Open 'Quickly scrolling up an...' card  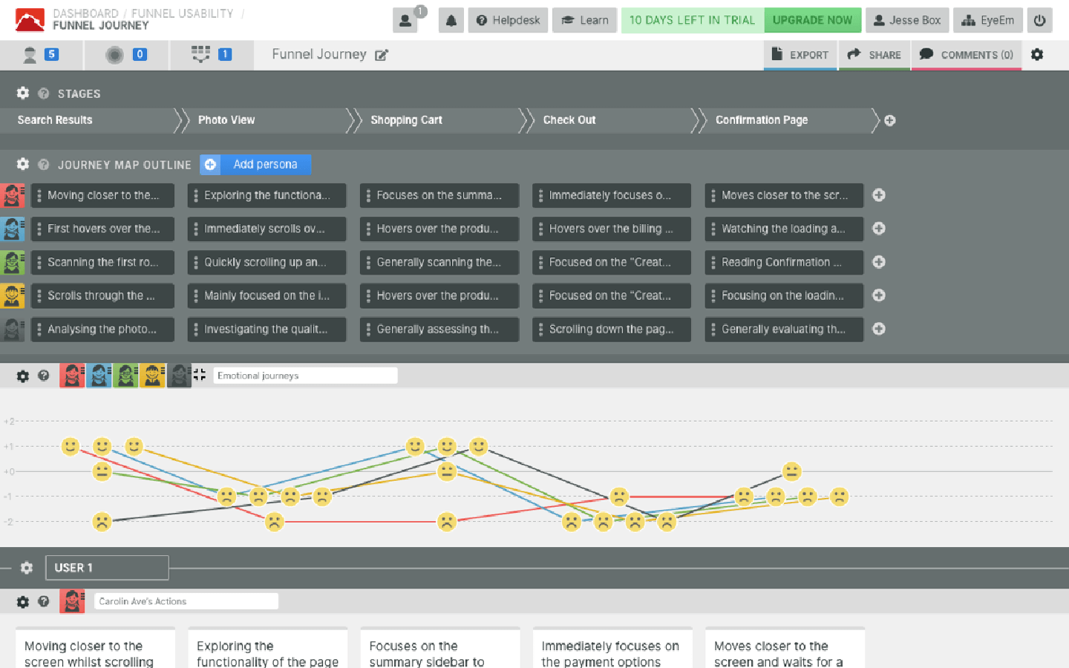tap(267, 262)
